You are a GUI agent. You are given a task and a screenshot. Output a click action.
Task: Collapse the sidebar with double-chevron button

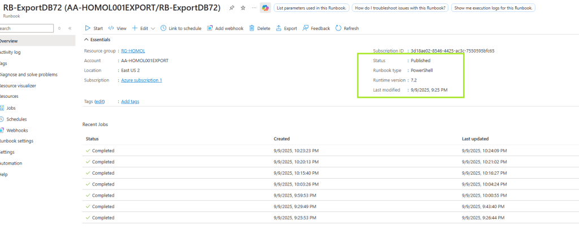click(70, 28)
